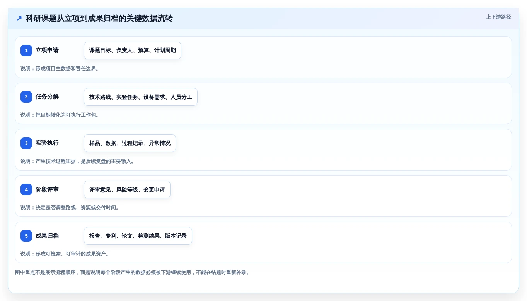Select the 阶段评审 step name
This screenshot has height=301, width=527.
(47, 189)
